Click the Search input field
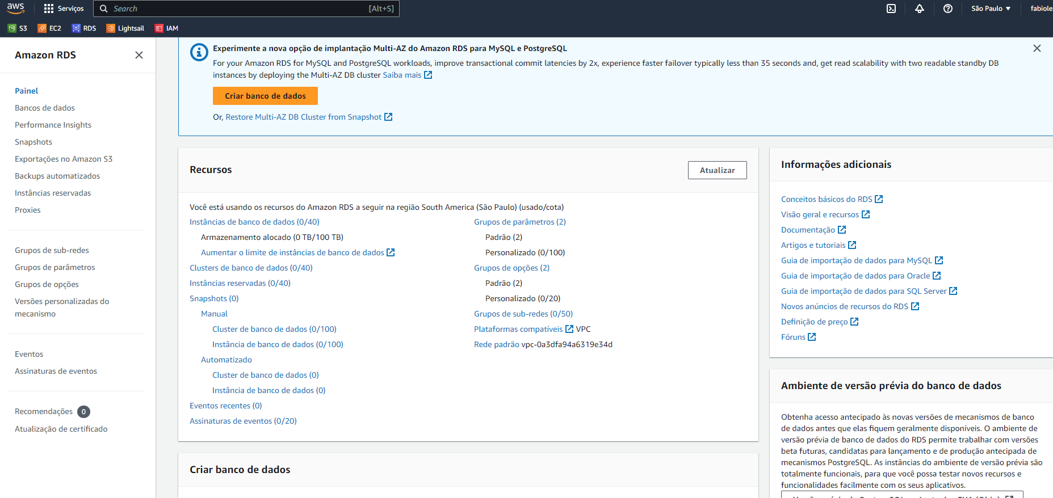Viewport: 1053px width, 498px height. (246, 9)
